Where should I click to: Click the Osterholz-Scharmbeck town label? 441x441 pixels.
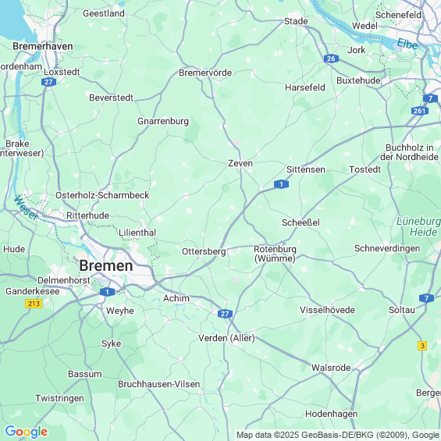[x=102, y=195]
